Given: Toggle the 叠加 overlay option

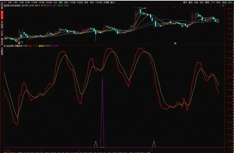Looking at the screenshot, I should (191, 2).
